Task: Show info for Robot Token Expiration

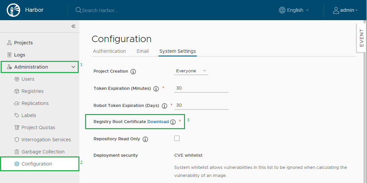Action: click(164, 106)
